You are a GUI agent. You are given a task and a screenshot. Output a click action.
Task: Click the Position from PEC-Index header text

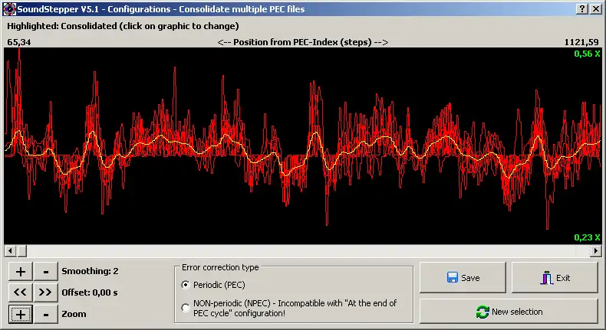click(303, 42)
